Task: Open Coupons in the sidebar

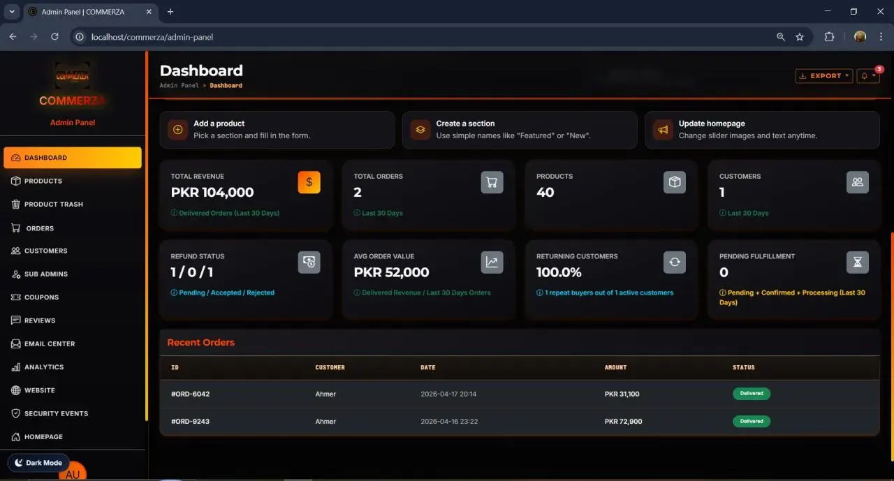Action: (73, 297)
